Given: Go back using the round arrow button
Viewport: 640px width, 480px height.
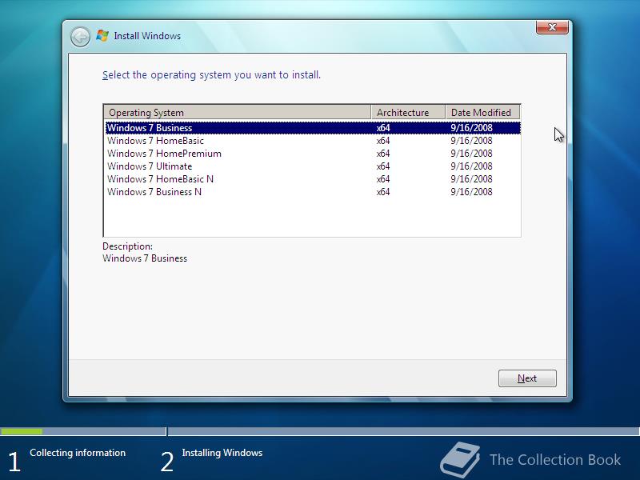Looking at the screenshot, I should (80, 37).
